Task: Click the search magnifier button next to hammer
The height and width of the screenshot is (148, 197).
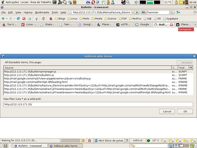Action: click(x=172, y=12)
